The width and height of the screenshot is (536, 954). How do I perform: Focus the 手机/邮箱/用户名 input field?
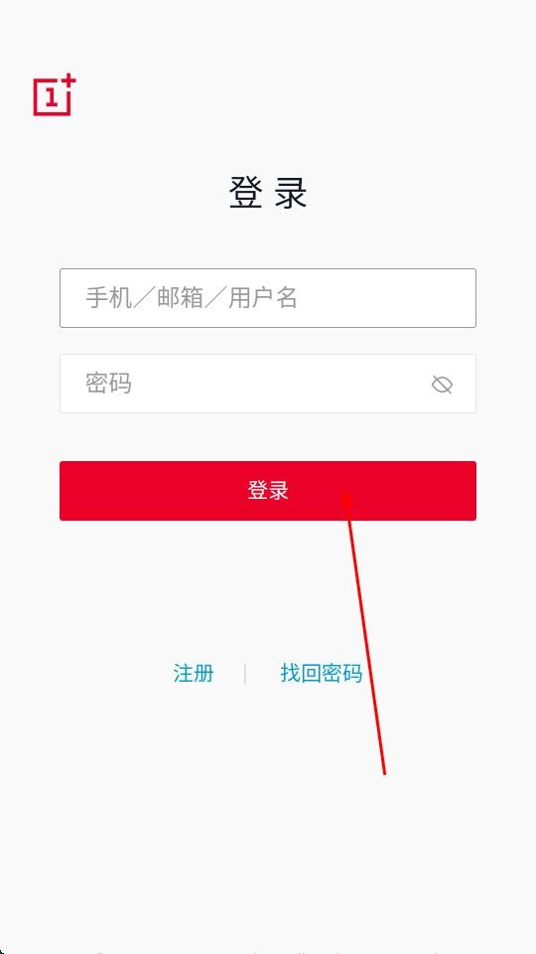coord(267,298)
